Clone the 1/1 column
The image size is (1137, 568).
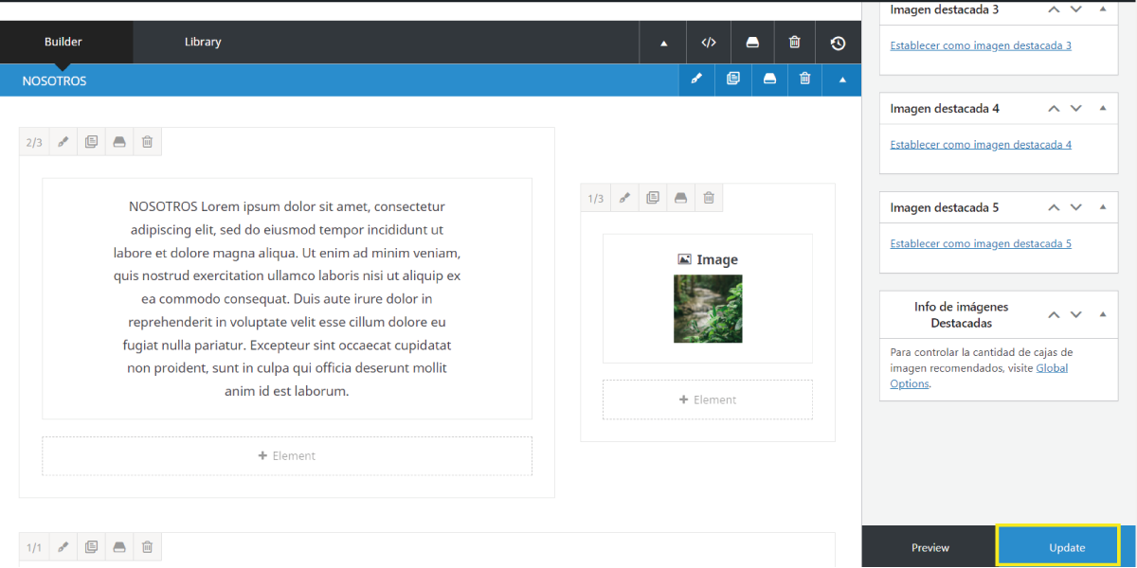tap(91, 547)
